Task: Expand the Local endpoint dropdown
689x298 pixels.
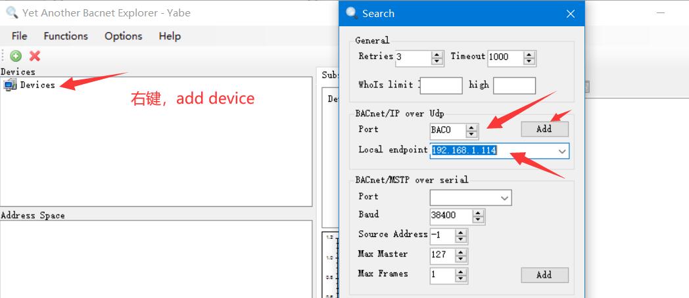Action: pos(561,151)
